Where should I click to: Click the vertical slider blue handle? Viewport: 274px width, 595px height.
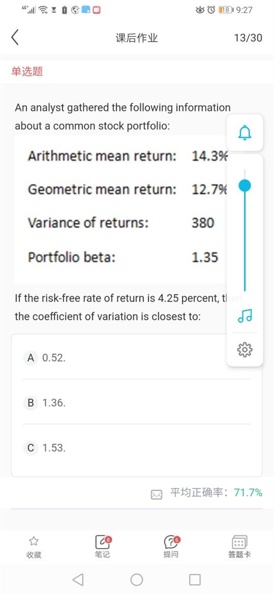pos(245,186)
